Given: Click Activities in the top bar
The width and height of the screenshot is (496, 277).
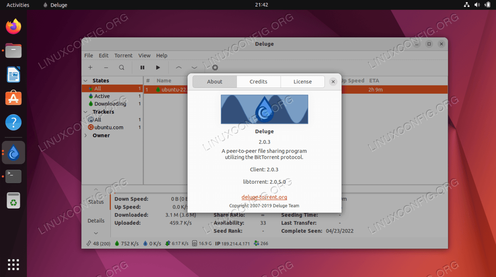Looking at the screenshot, I should [18, 5].
